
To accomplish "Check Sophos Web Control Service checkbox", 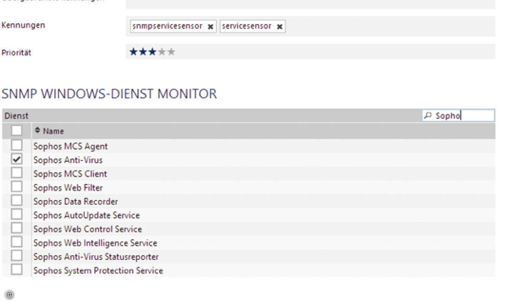I will (x=16, y=228).
